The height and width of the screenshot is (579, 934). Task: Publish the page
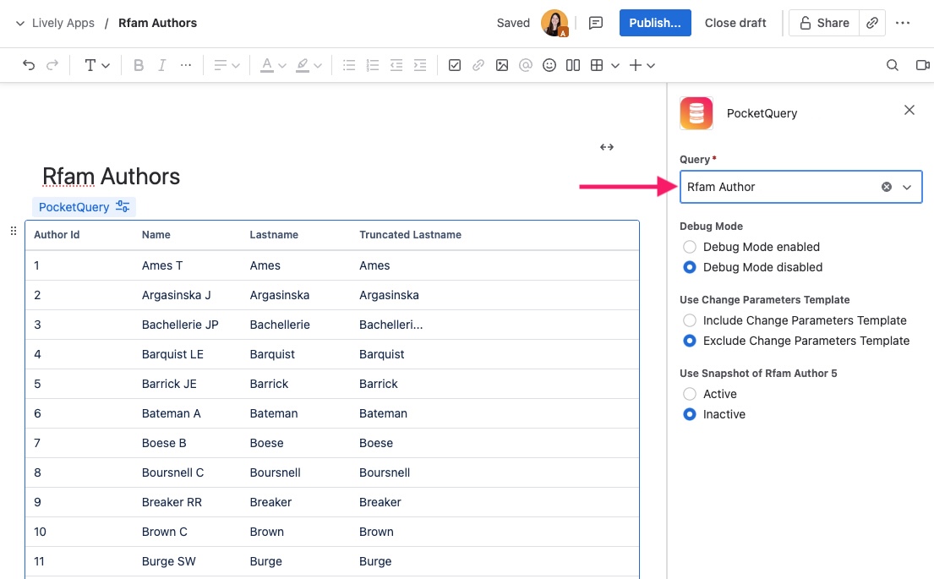[654, 23]
